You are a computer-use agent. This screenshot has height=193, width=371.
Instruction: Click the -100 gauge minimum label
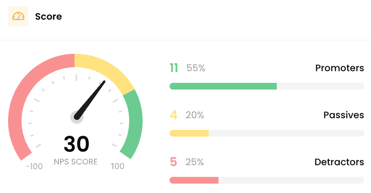click(x=34, y=166)
